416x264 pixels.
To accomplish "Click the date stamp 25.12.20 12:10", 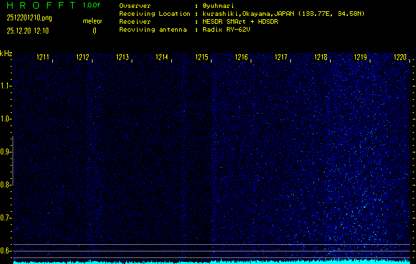I will pos(28,31).
